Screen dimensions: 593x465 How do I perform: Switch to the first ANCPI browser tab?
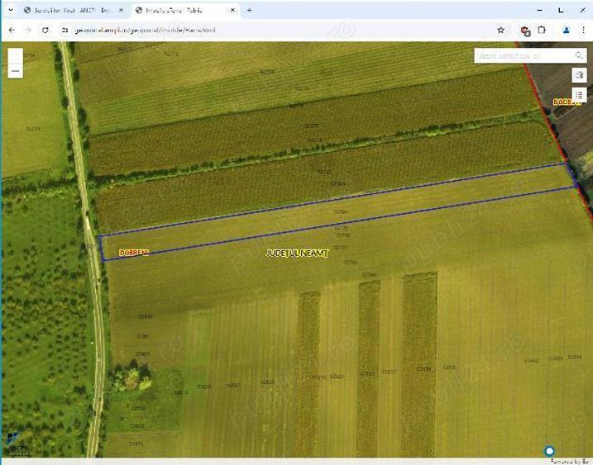pos(70,10)
